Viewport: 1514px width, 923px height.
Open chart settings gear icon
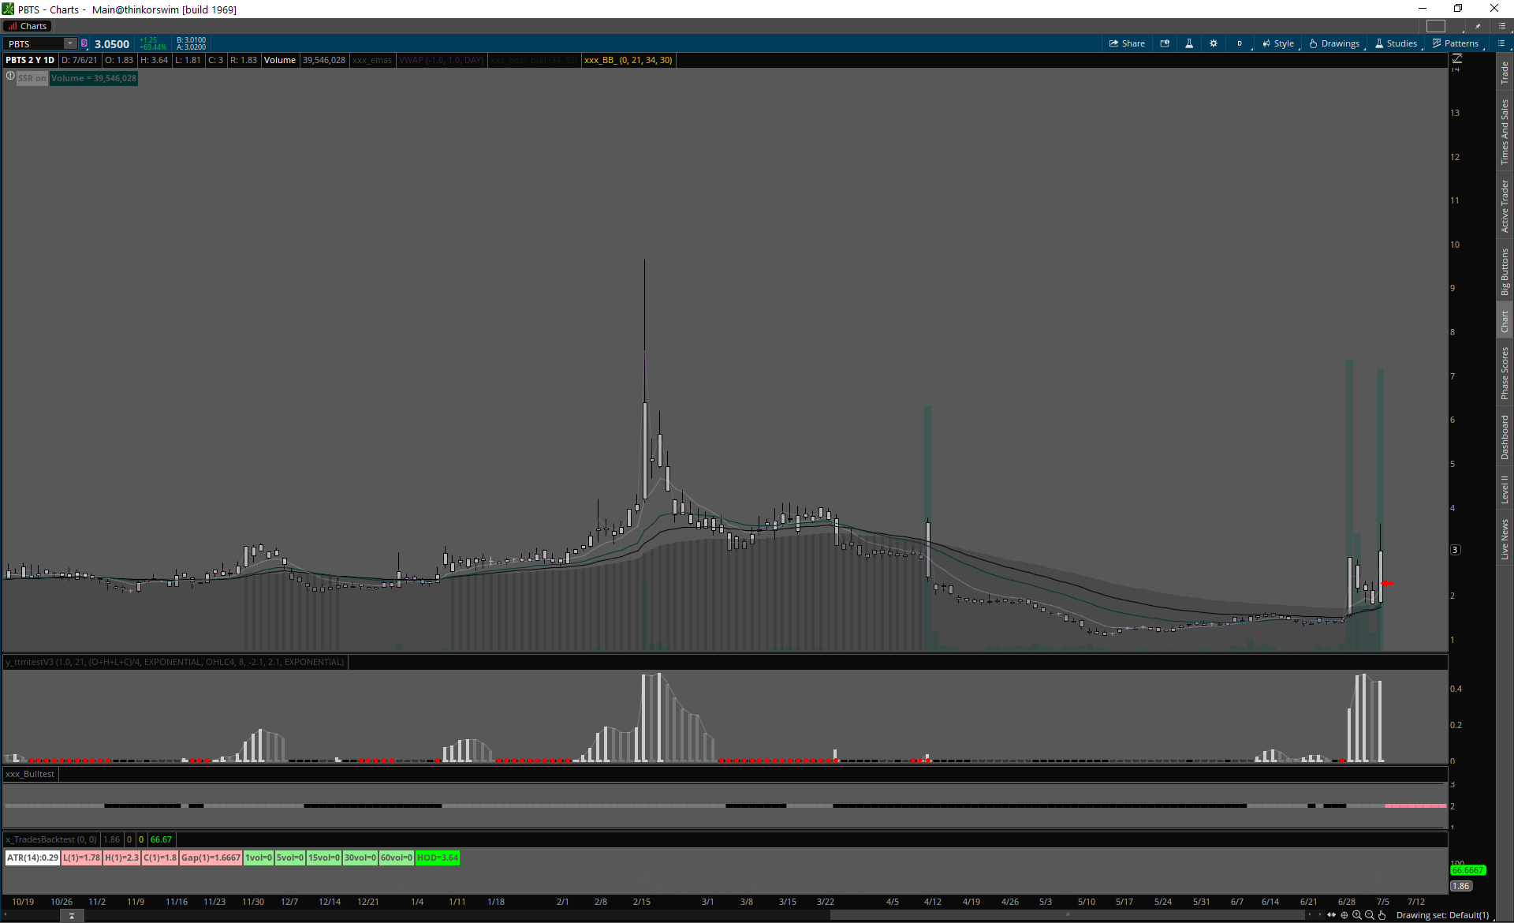point(1214,43)
